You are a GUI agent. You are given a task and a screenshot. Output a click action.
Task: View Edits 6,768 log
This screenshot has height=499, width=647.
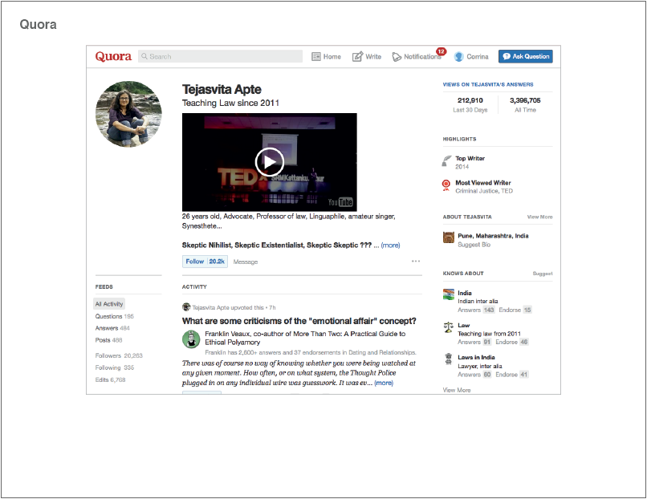pyautogui.click(x=110, y=379)
